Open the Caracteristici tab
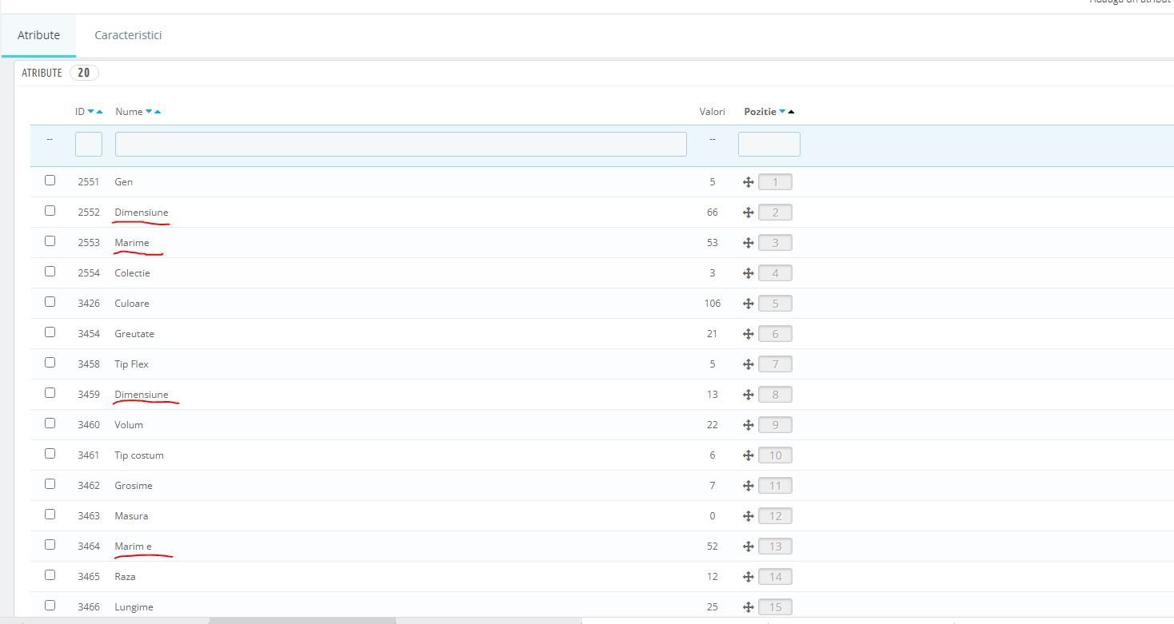 [x=128, y=35]
